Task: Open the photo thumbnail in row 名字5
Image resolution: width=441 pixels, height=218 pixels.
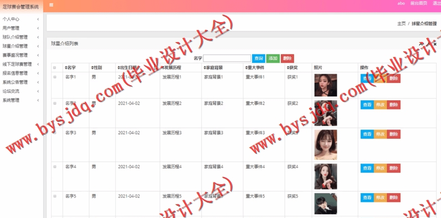Action: click(x=326, y=204)
